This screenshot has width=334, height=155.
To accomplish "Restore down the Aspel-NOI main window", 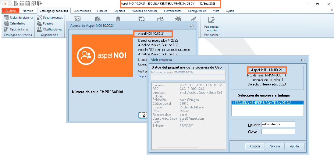I will (x=318, y=4).
